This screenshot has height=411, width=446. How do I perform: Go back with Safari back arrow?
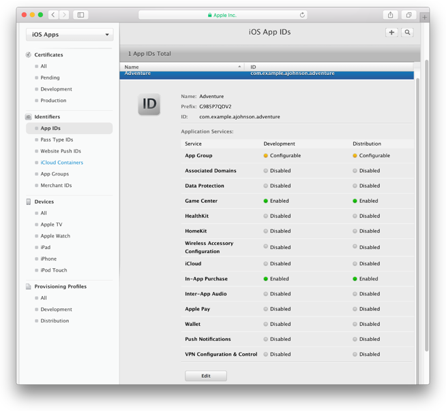click(x=53, y=15)
